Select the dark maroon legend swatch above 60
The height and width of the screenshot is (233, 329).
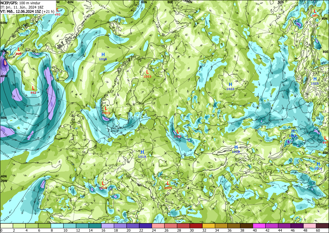click(322, 226)
